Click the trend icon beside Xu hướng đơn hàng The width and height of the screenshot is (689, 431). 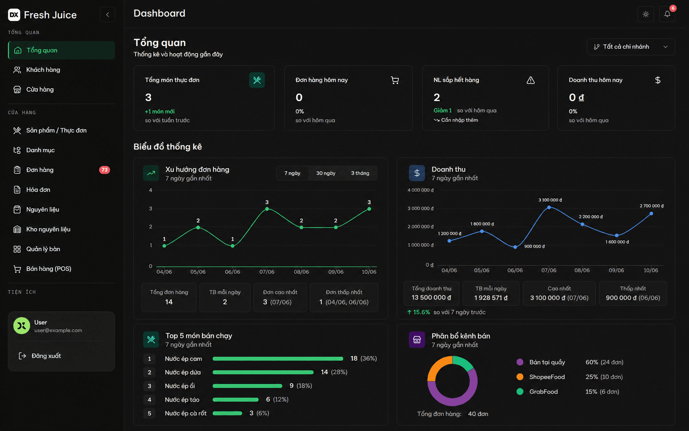pos(151,173)
